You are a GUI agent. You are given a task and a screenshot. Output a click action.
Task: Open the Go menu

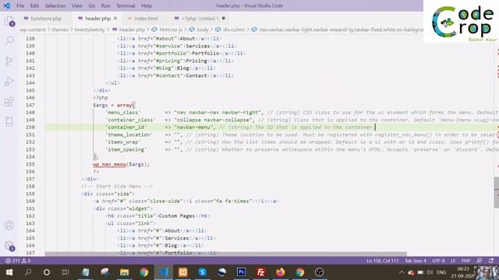[x=92, y=5]
